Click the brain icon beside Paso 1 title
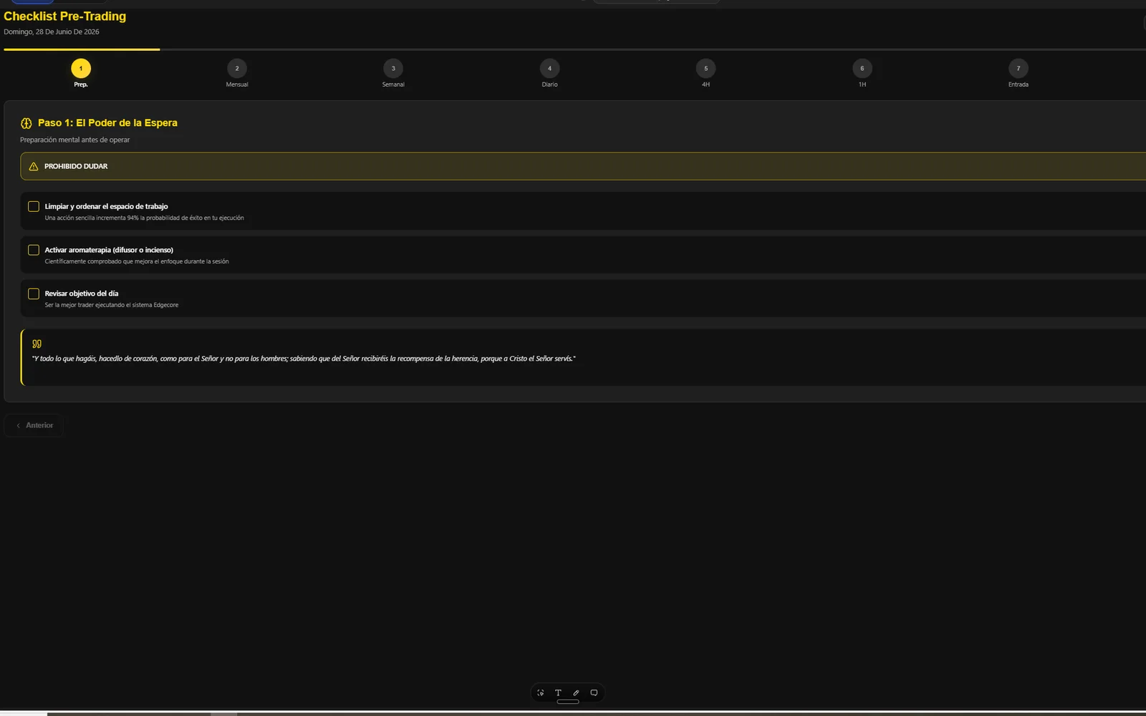1146x716 pixels. pyautogui.click(x=27, y=123)
